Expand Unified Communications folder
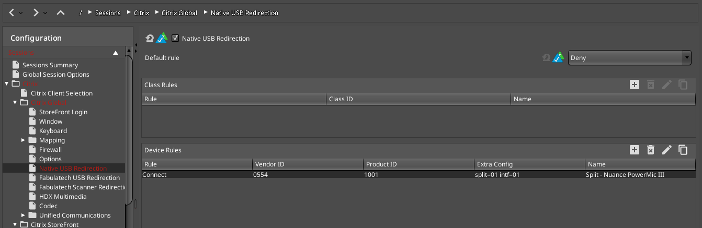Screen dimensions: 702x228 tap(23, 215)
